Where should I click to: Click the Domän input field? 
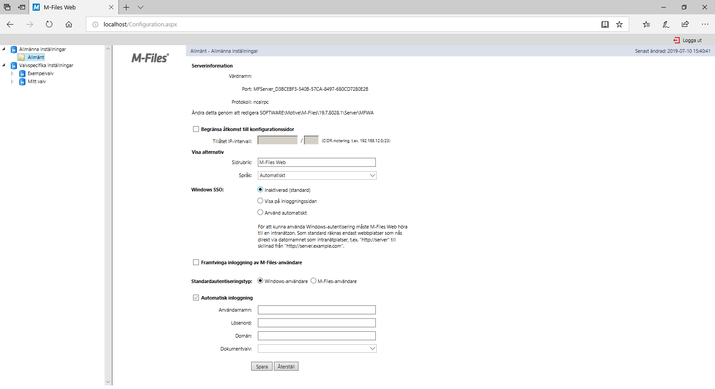click(317, 336)
